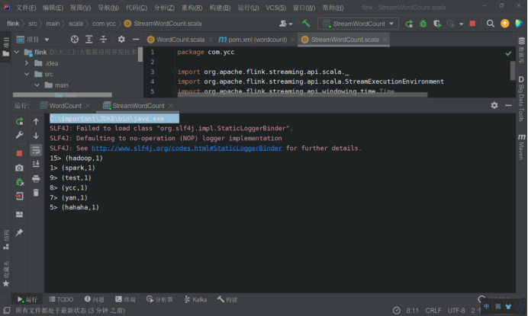The height and width of the screenshot is (316, 528).
Task: Click the green inspection checkmark in the editor
Action: 508,53
